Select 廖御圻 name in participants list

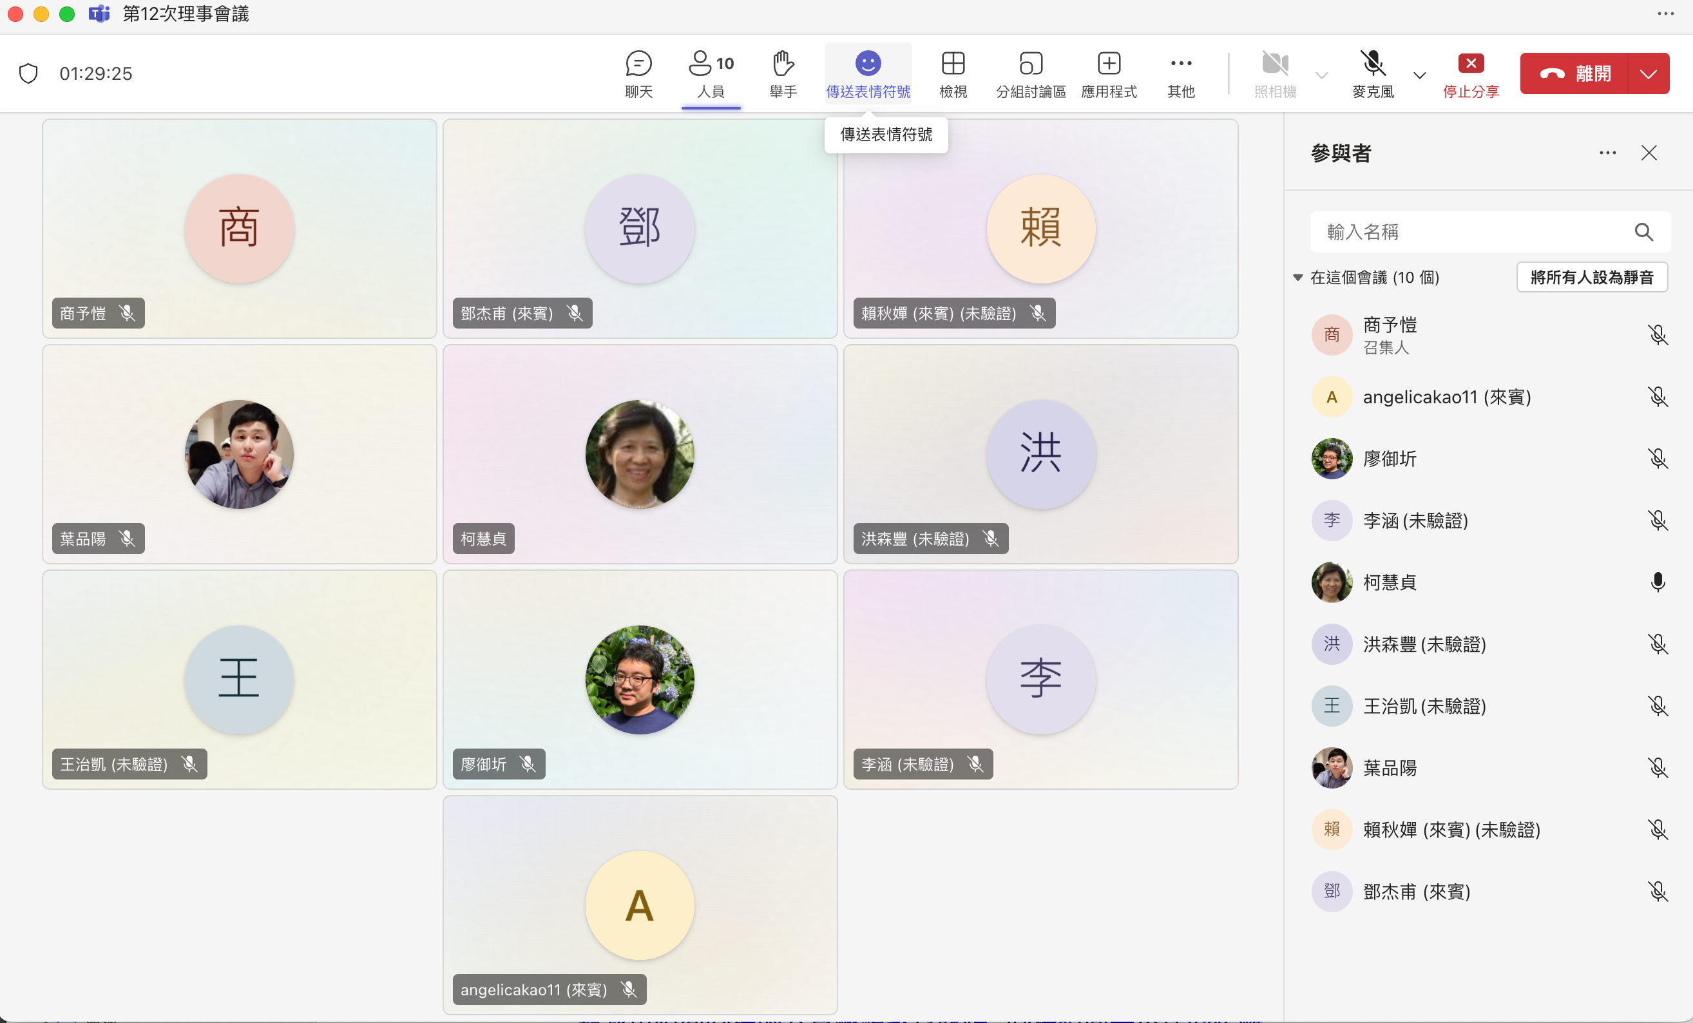(x=1390, y=458)
